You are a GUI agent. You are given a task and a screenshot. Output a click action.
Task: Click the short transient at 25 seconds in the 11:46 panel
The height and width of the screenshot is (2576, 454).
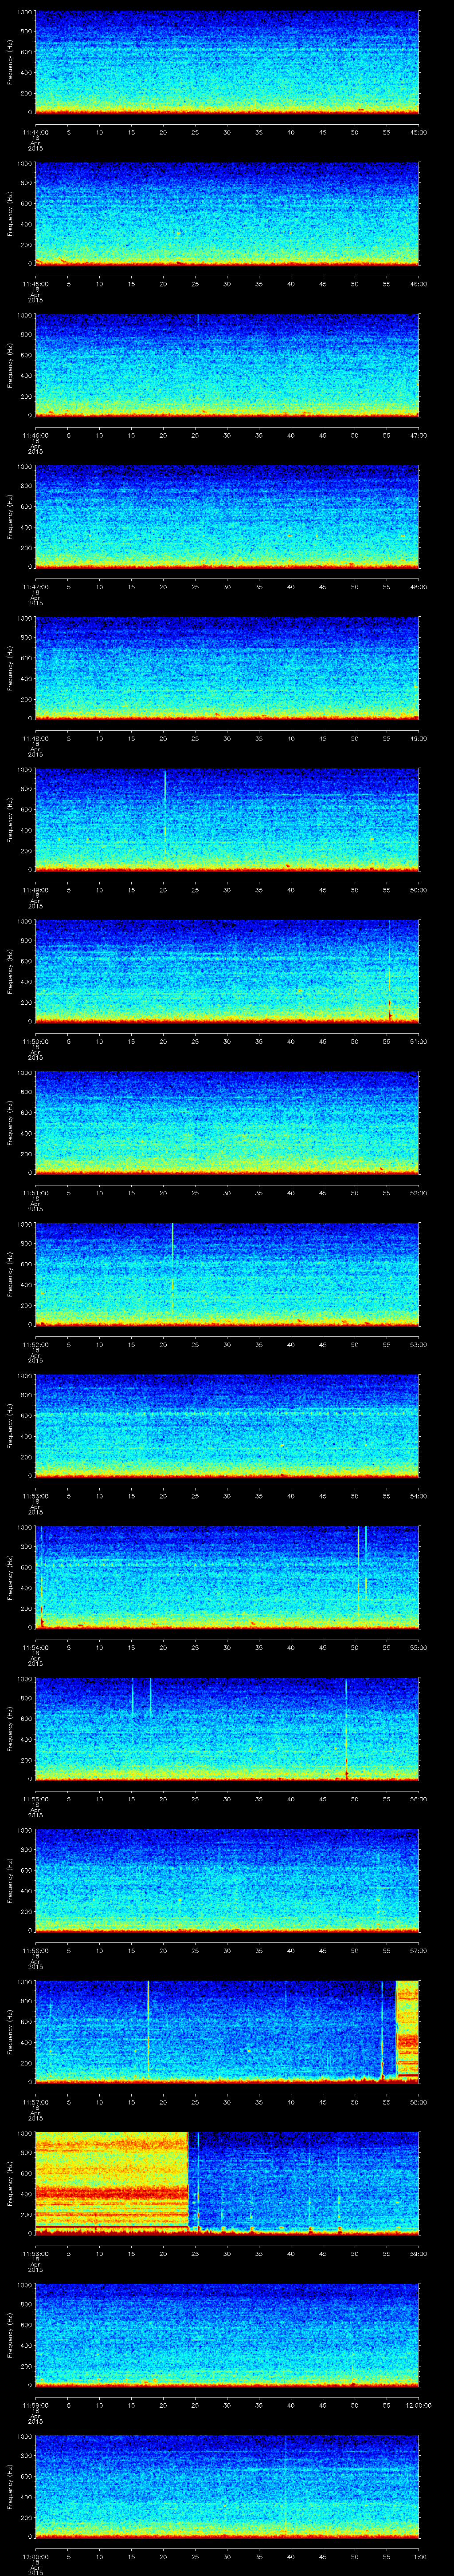(198, 321)
